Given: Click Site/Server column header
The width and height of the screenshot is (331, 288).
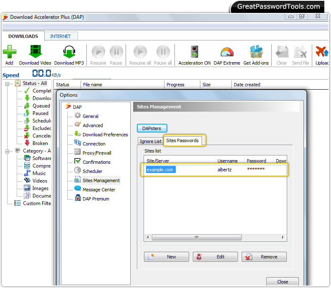Looking at the screenshot, I should click(x=179, y=160).
